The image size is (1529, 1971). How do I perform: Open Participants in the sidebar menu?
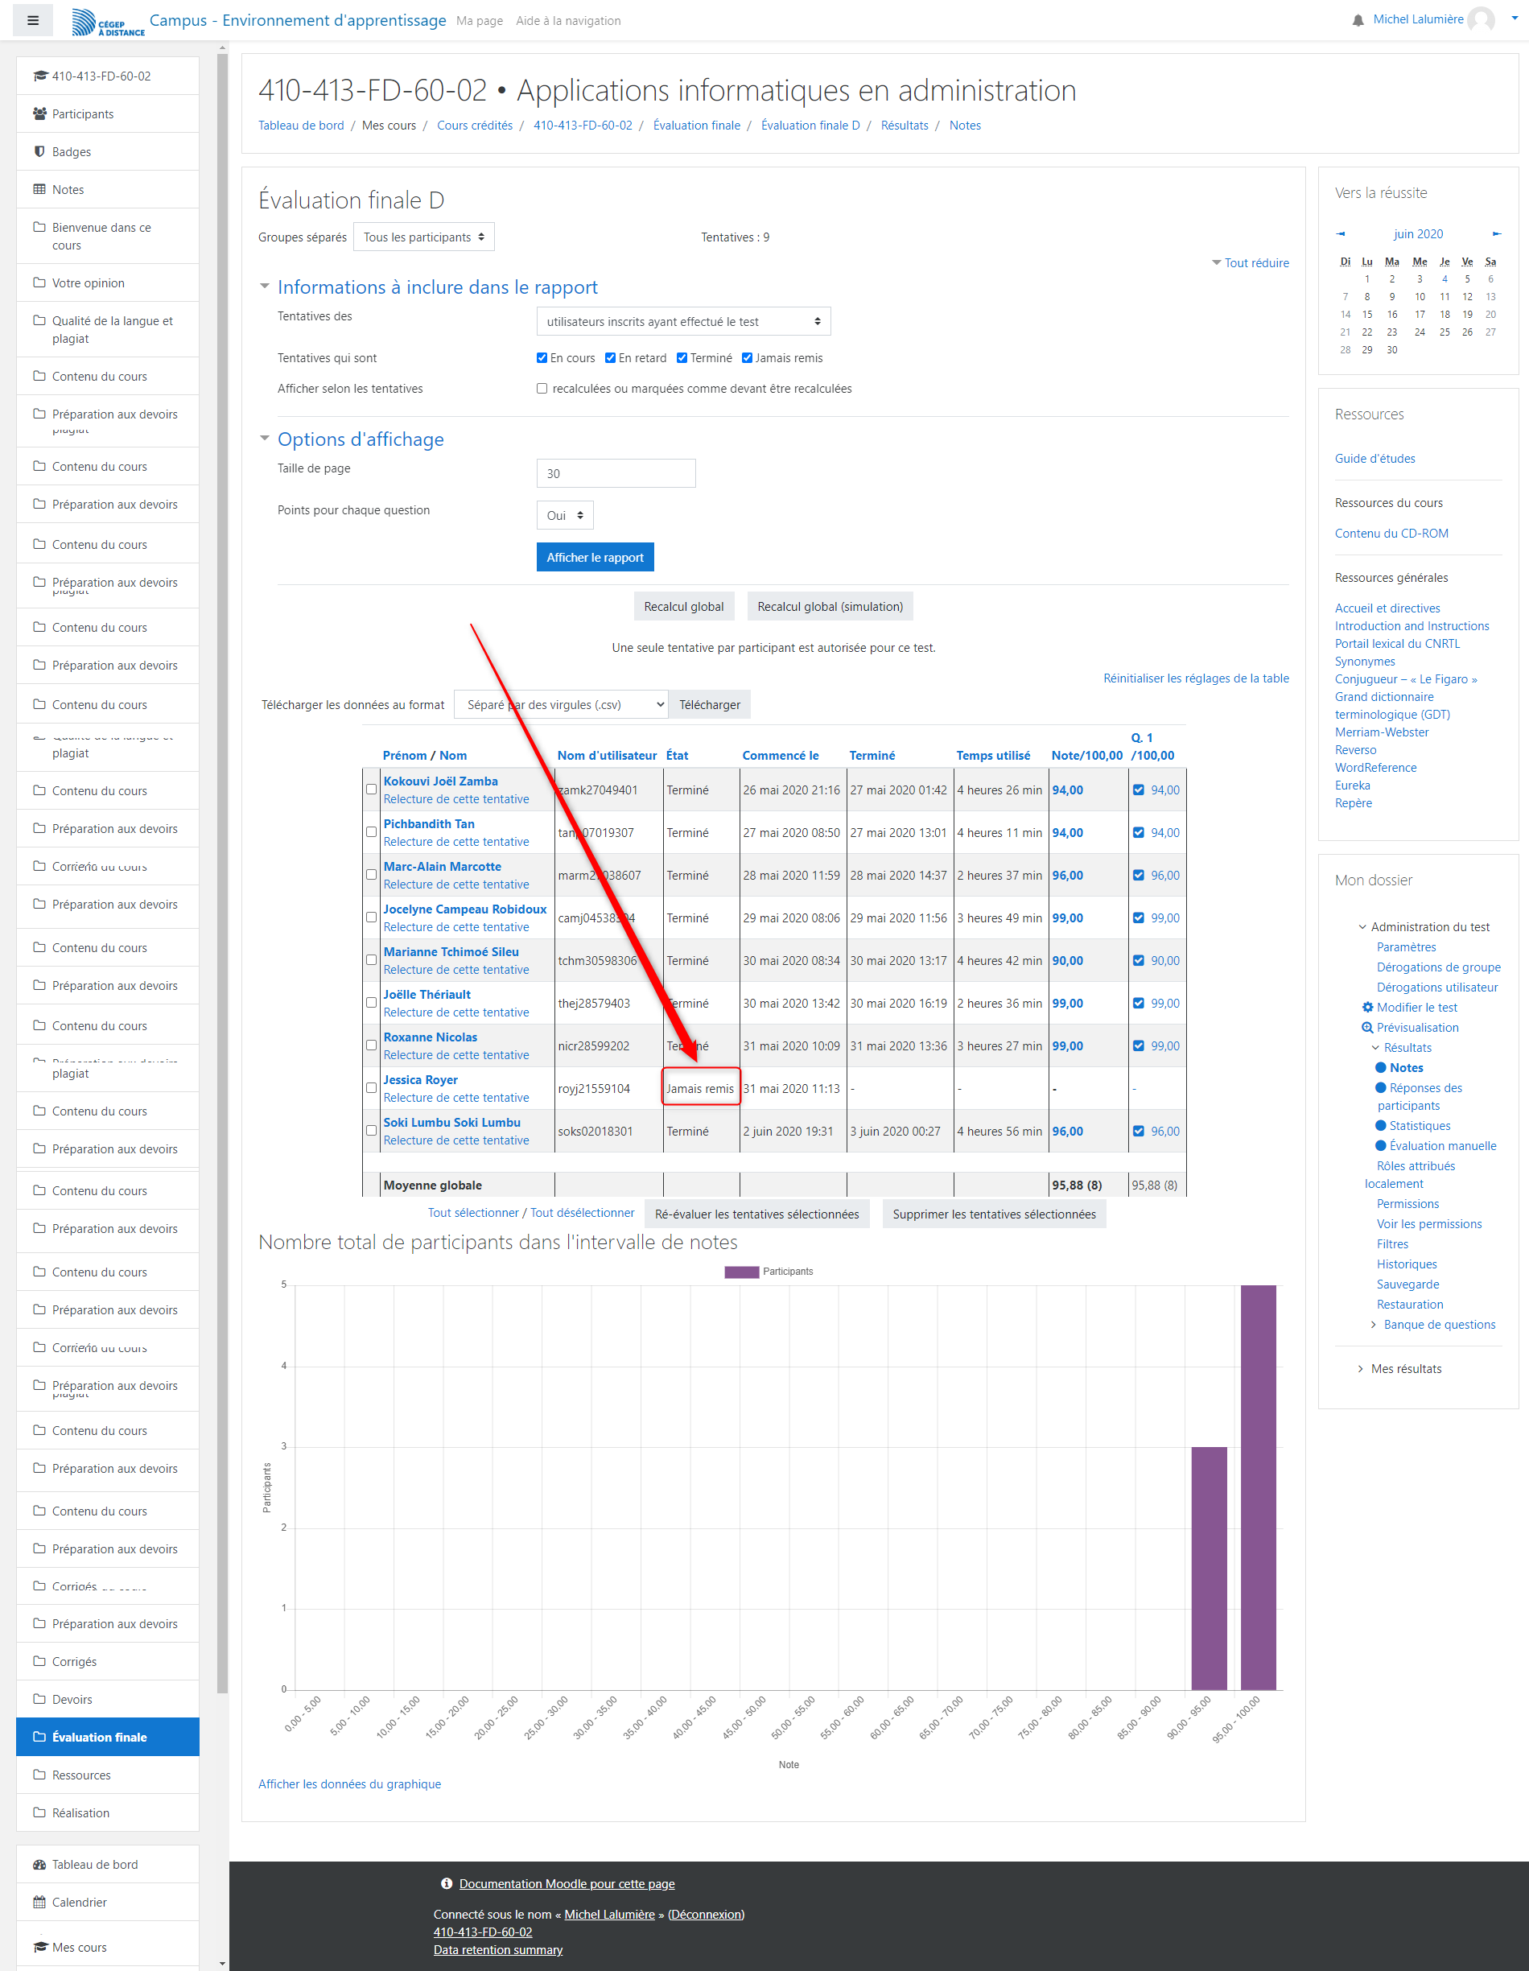83,113
